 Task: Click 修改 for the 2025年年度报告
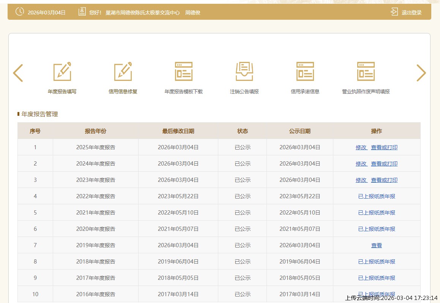[x=361, y=147]
